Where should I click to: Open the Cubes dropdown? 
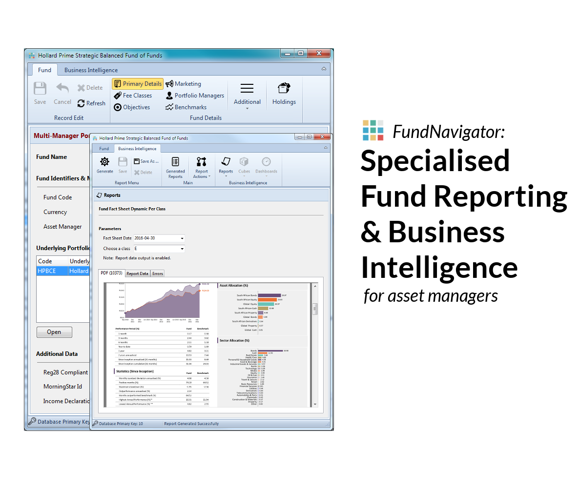244,167
